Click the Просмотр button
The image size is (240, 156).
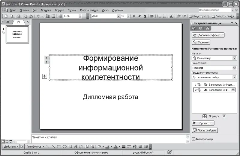[203, 123]
